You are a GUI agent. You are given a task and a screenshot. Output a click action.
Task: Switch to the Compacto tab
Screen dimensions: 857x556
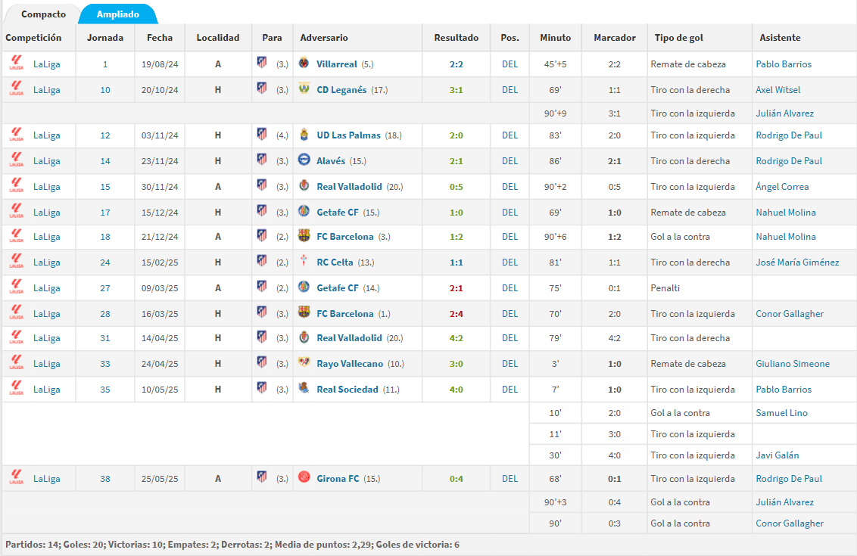[43, 14]
